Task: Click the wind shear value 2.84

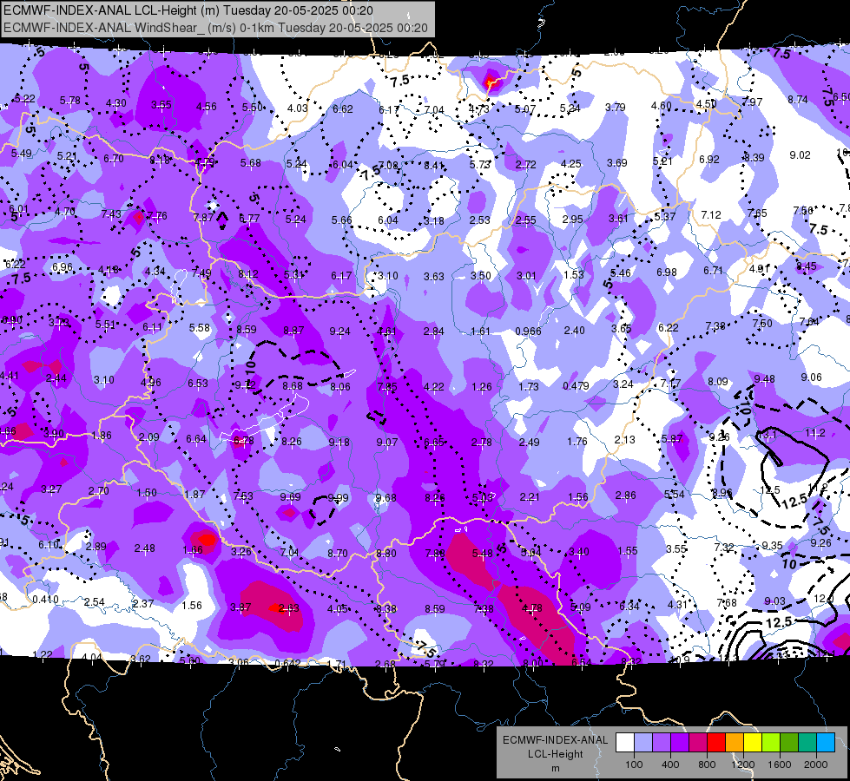Action: 433,331
